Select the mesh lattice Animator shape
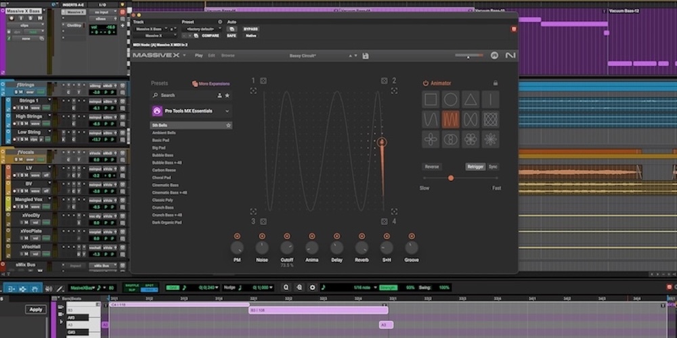Viewport: 677px width, 338px height. [490, 120]
